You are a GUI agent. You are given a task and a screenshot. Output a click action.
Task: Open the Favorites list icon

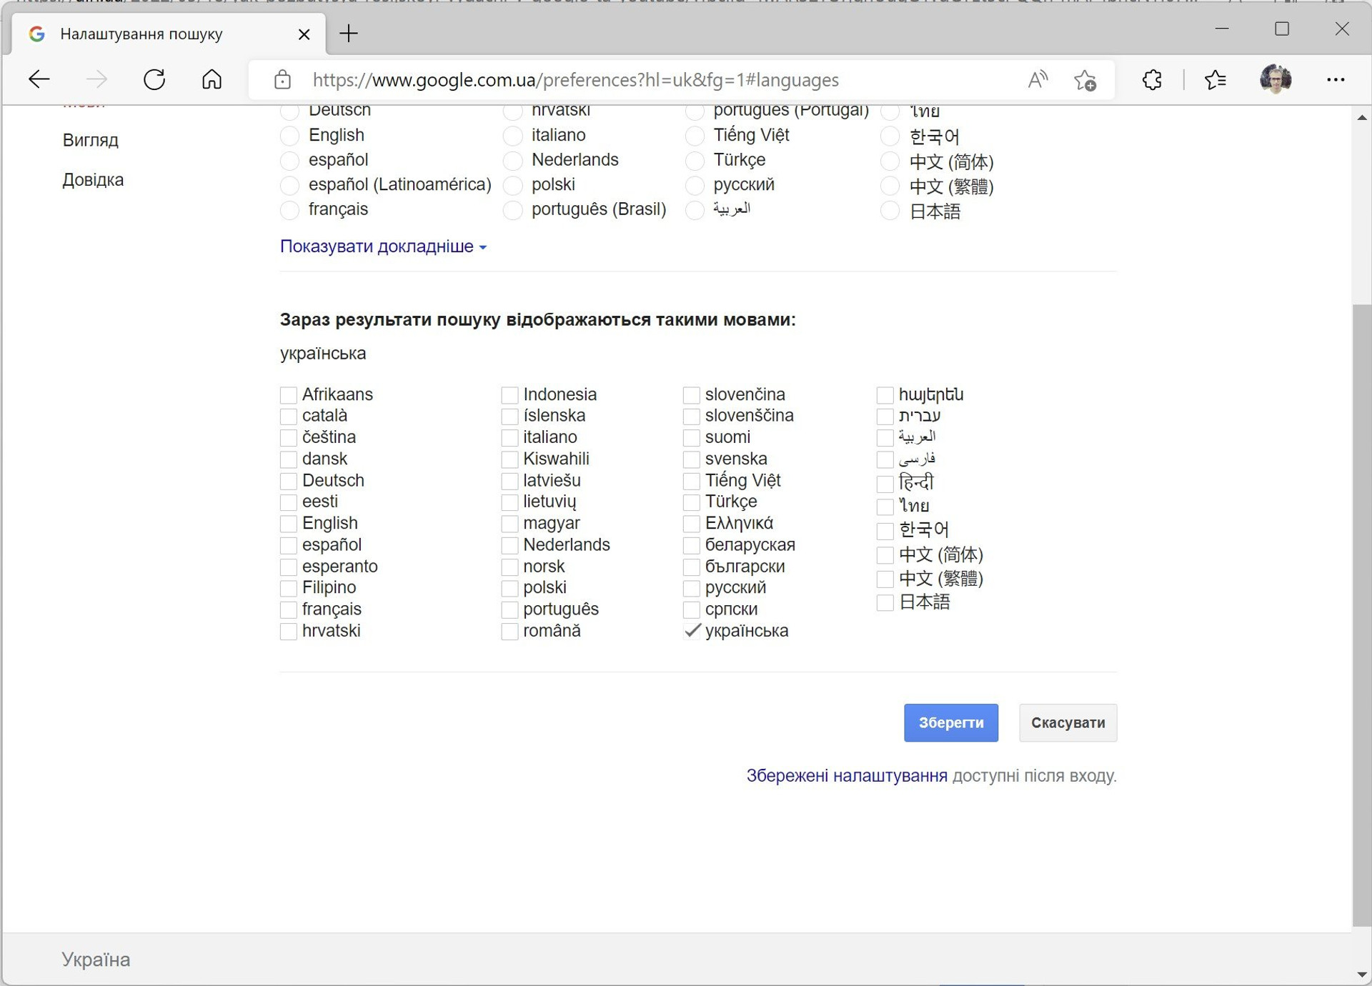pos(1215,79)
